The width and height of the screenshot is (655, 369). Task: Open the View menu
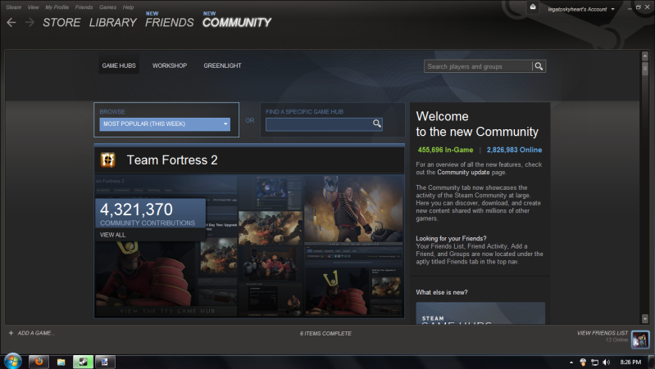(x=33, y=7)
